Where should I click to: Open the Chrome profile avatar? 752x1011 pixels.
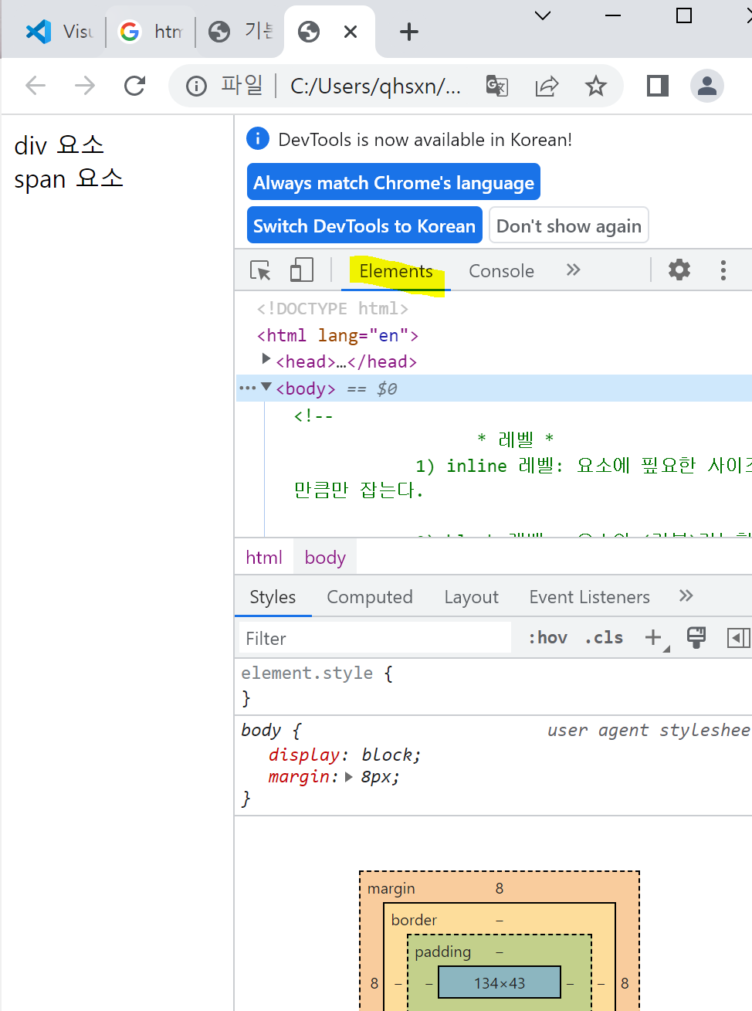(706, 86)
